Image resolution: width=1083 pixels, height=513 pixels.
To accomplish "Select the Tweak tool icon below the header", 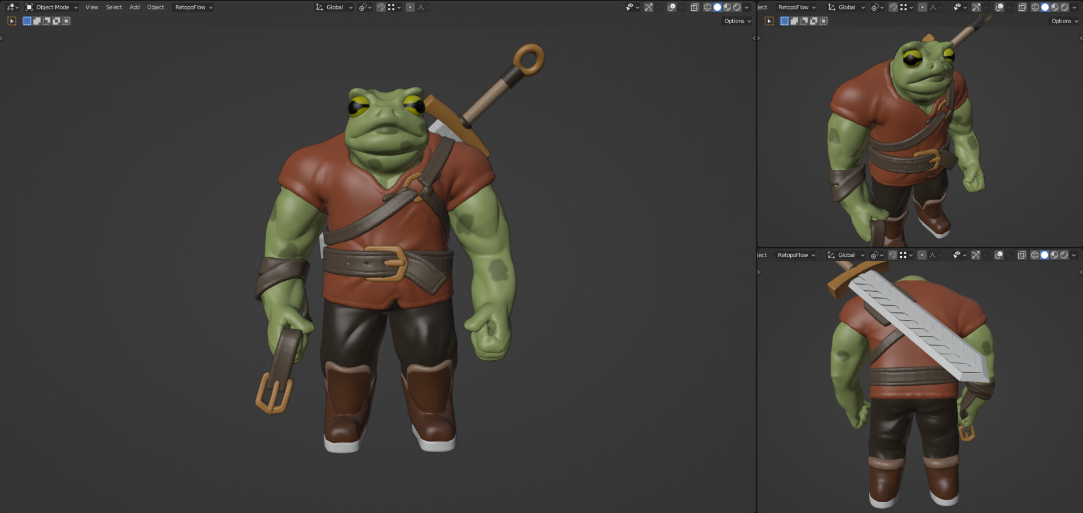I will (x=11, y=20).
